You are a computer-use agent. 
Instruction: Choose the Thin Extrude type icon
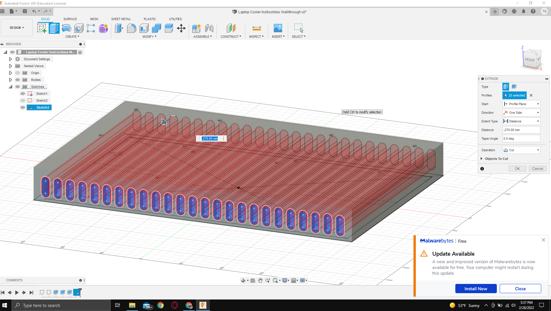point(514,87)
